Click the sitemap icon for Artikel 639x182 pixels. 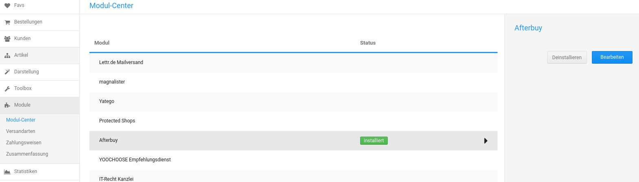tap(7, 56)
